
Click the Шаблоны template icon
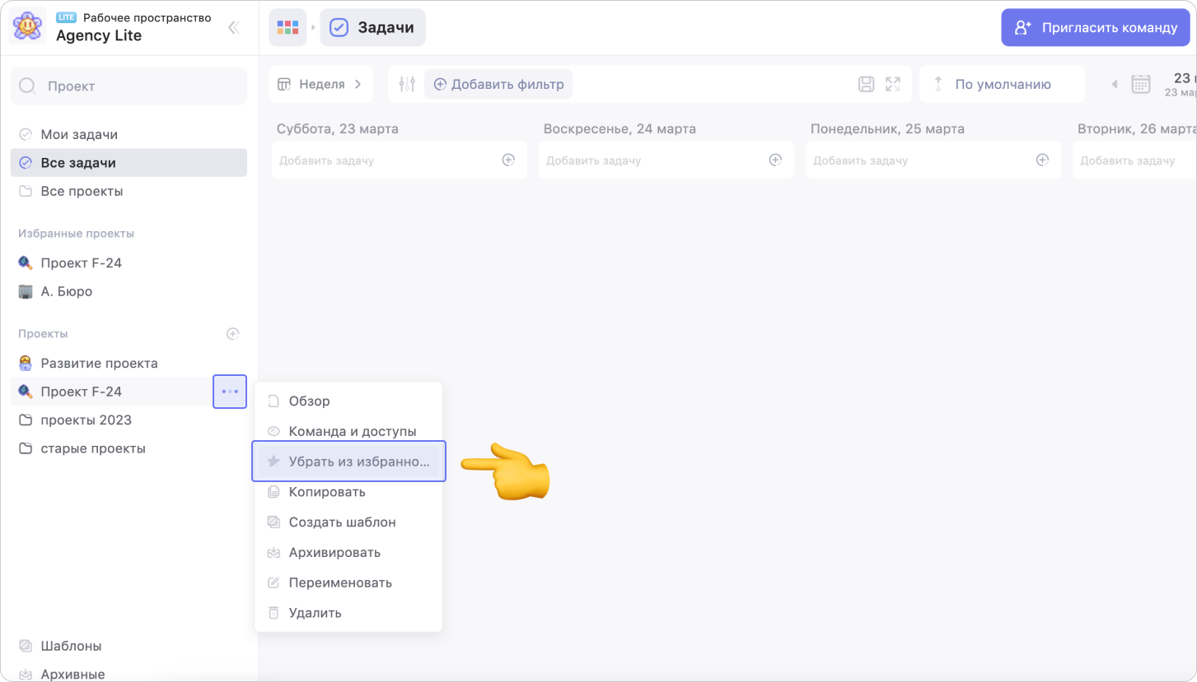tap(26, 646)
